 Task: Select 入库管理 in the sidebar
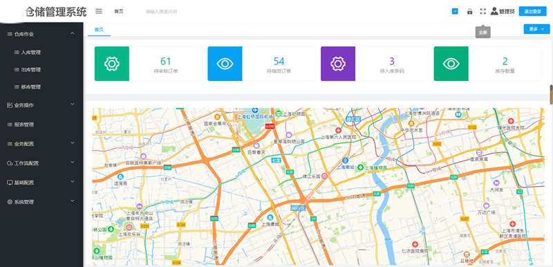click(x=30, y=52)
